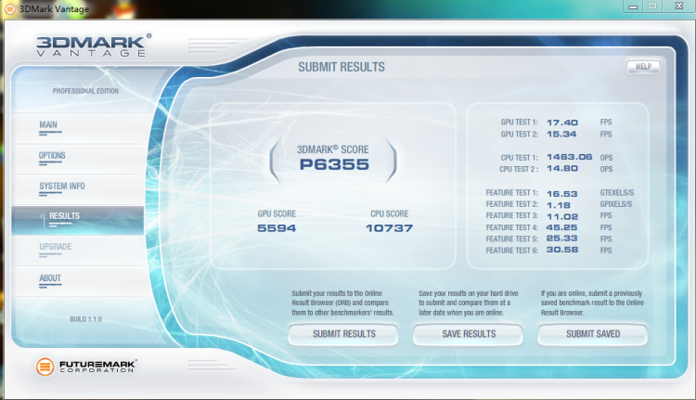The width and height of the screenshot is (696, 400).
Task: Select GPU Test 1 value 17.40
Action: pos(562,123)
